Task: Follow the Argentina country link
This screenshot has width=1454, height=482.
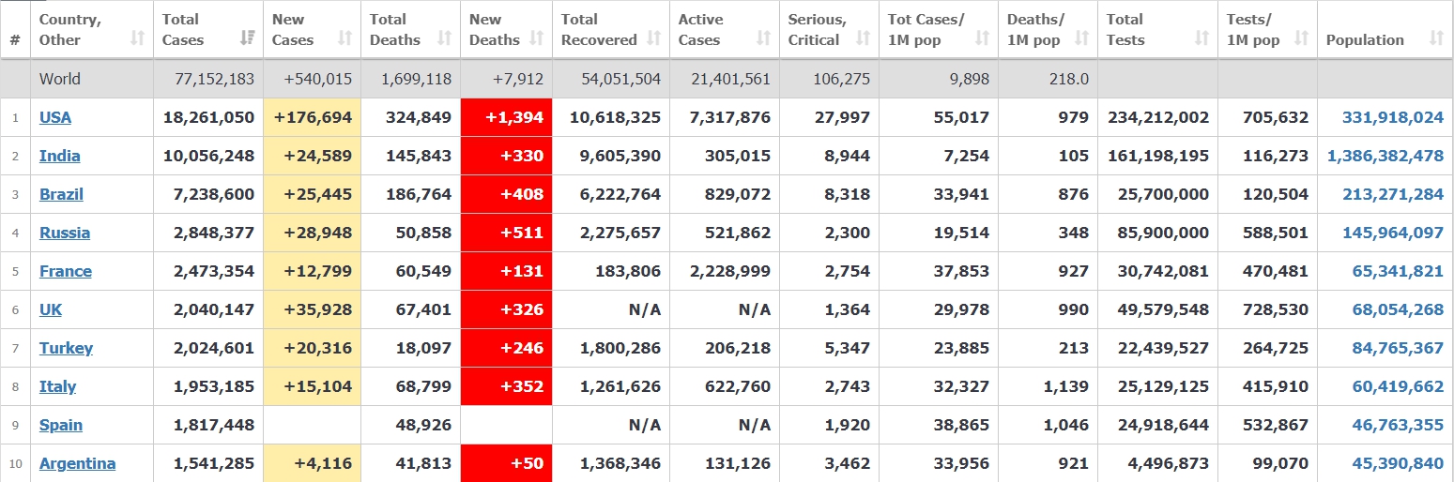Action: click(x=77, y=463)
